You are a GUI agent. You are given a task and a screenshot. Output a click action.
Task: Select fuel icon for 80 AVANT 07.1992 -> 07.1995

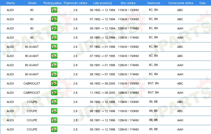(x=54, y=56)
